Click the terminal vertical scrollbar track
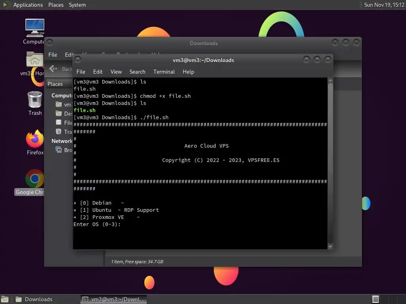The width and height of the screenshot is (406, 304). (330, 163)
